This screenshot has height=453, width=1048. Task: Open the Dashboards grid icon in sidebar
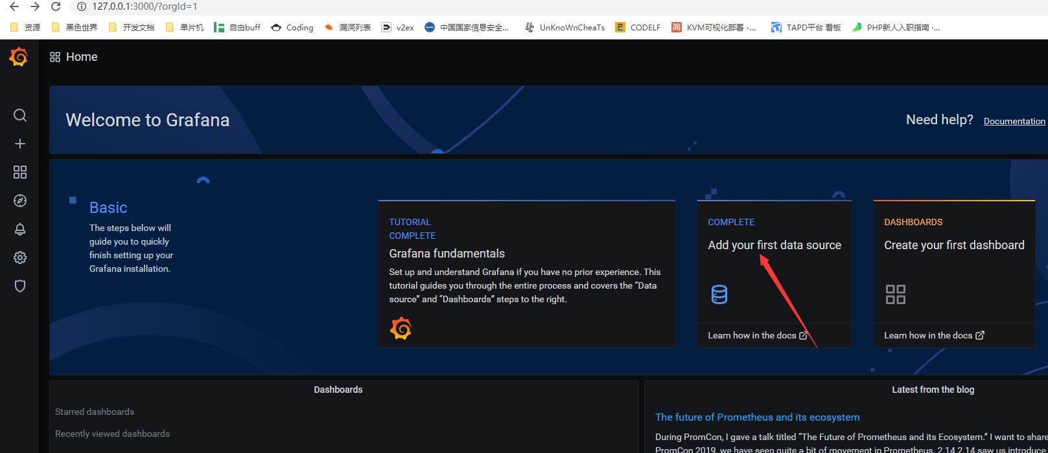pyautogui.click(x=20, y=172)
